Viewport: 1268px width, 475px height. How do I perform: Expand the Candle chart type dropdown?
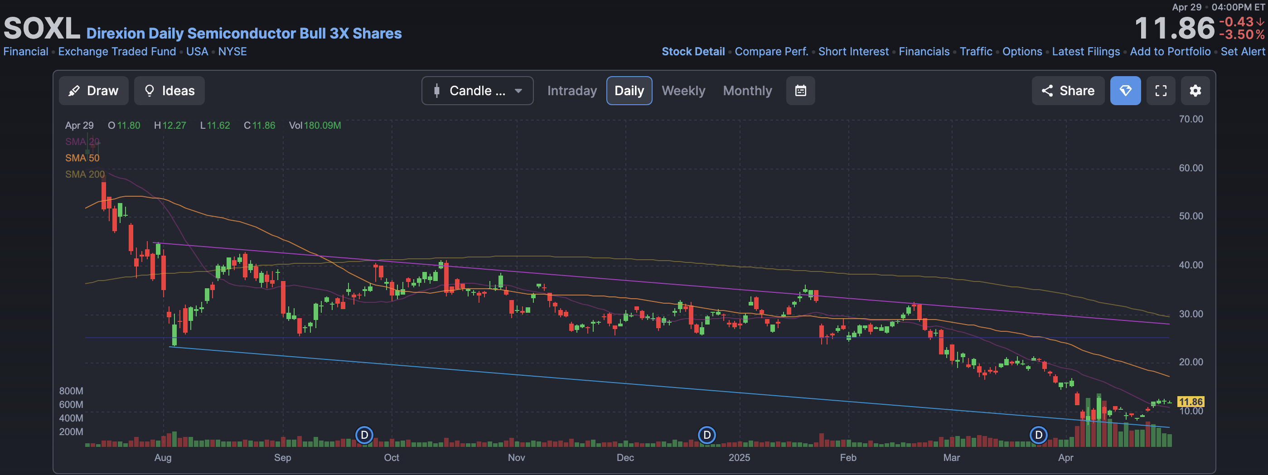(477, 91)
